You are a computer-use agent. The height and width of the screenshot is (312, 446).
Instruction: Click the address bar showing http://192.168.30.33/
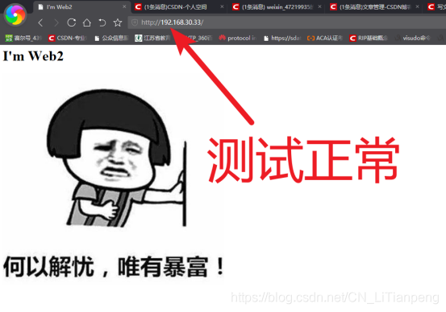[x=287, y=23]
